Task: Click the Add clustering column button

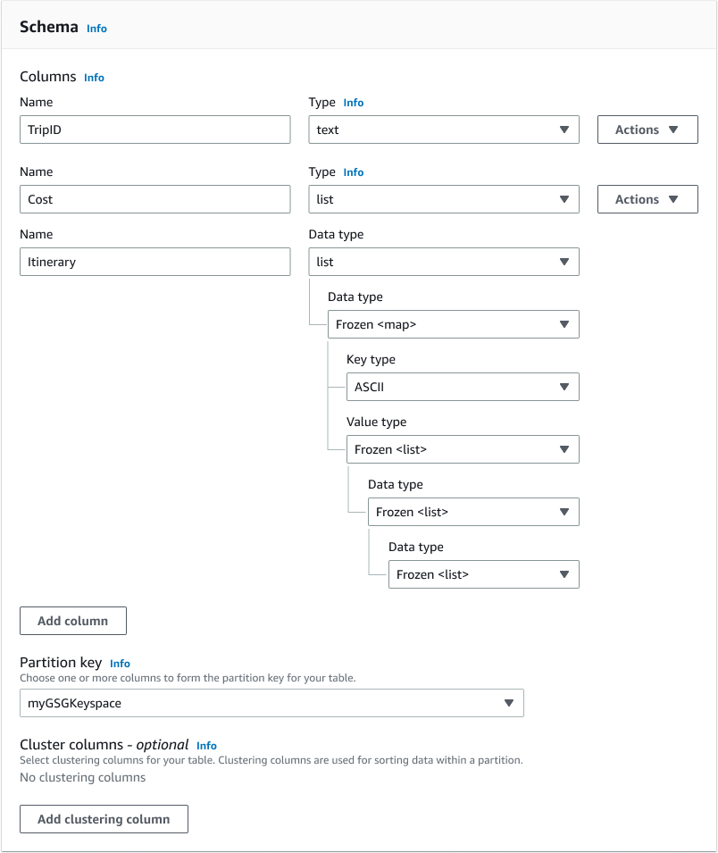Action: [104, 818]
